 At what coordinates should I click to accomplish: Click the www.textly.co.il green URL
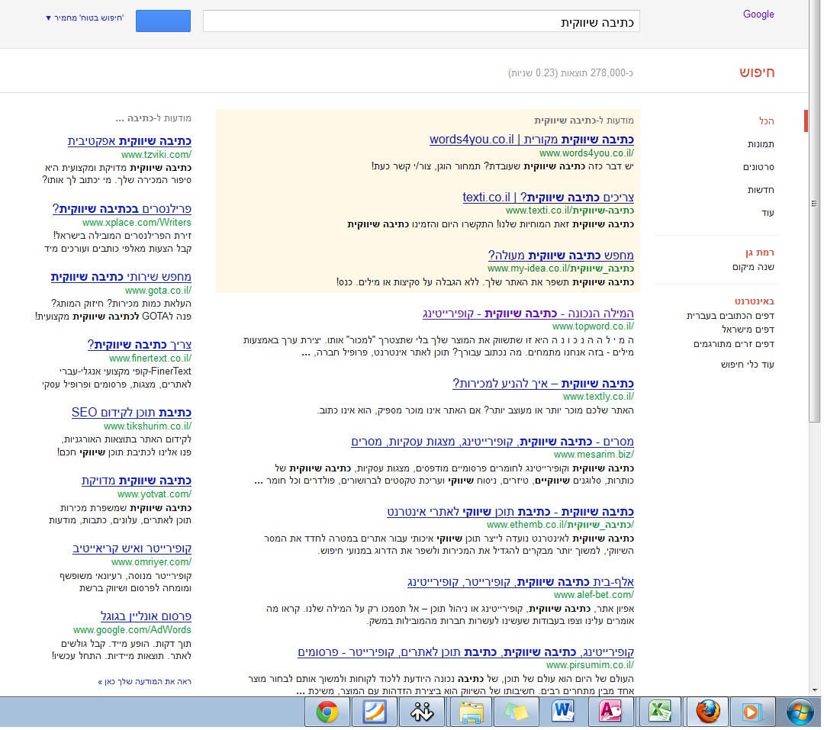pyautogui.click(x=598, y=397)
